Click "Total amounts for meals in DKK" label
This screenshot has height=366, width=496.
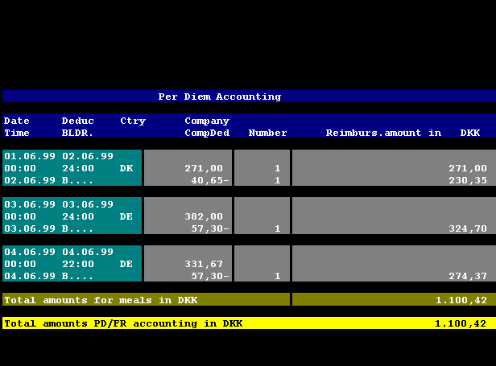101,300
